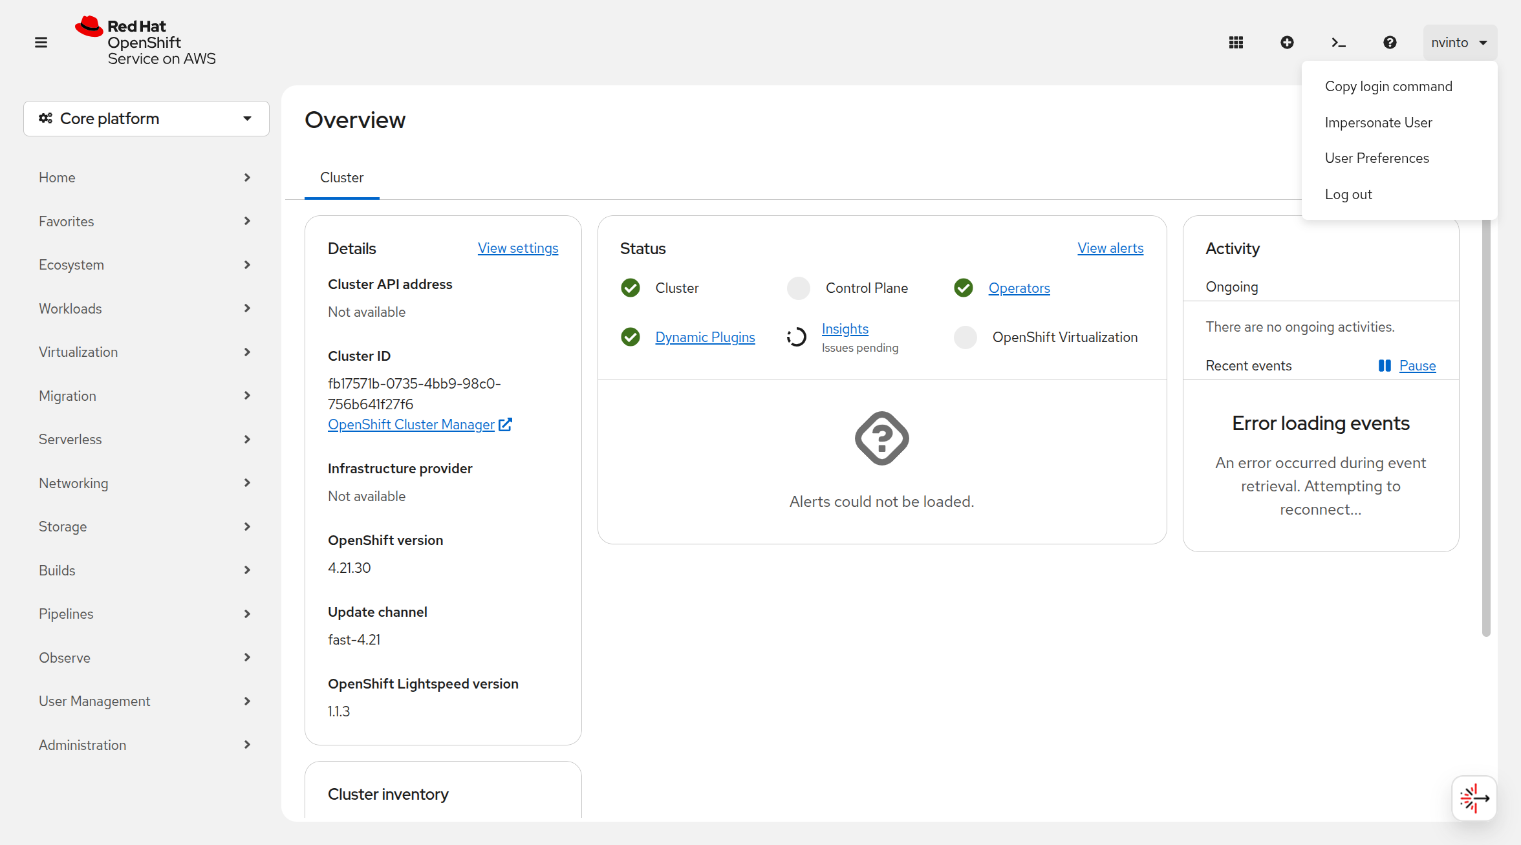The image size is (1521, 845).
Task: Expand the Serverless navigation section
Action: (x=146, y=440)
